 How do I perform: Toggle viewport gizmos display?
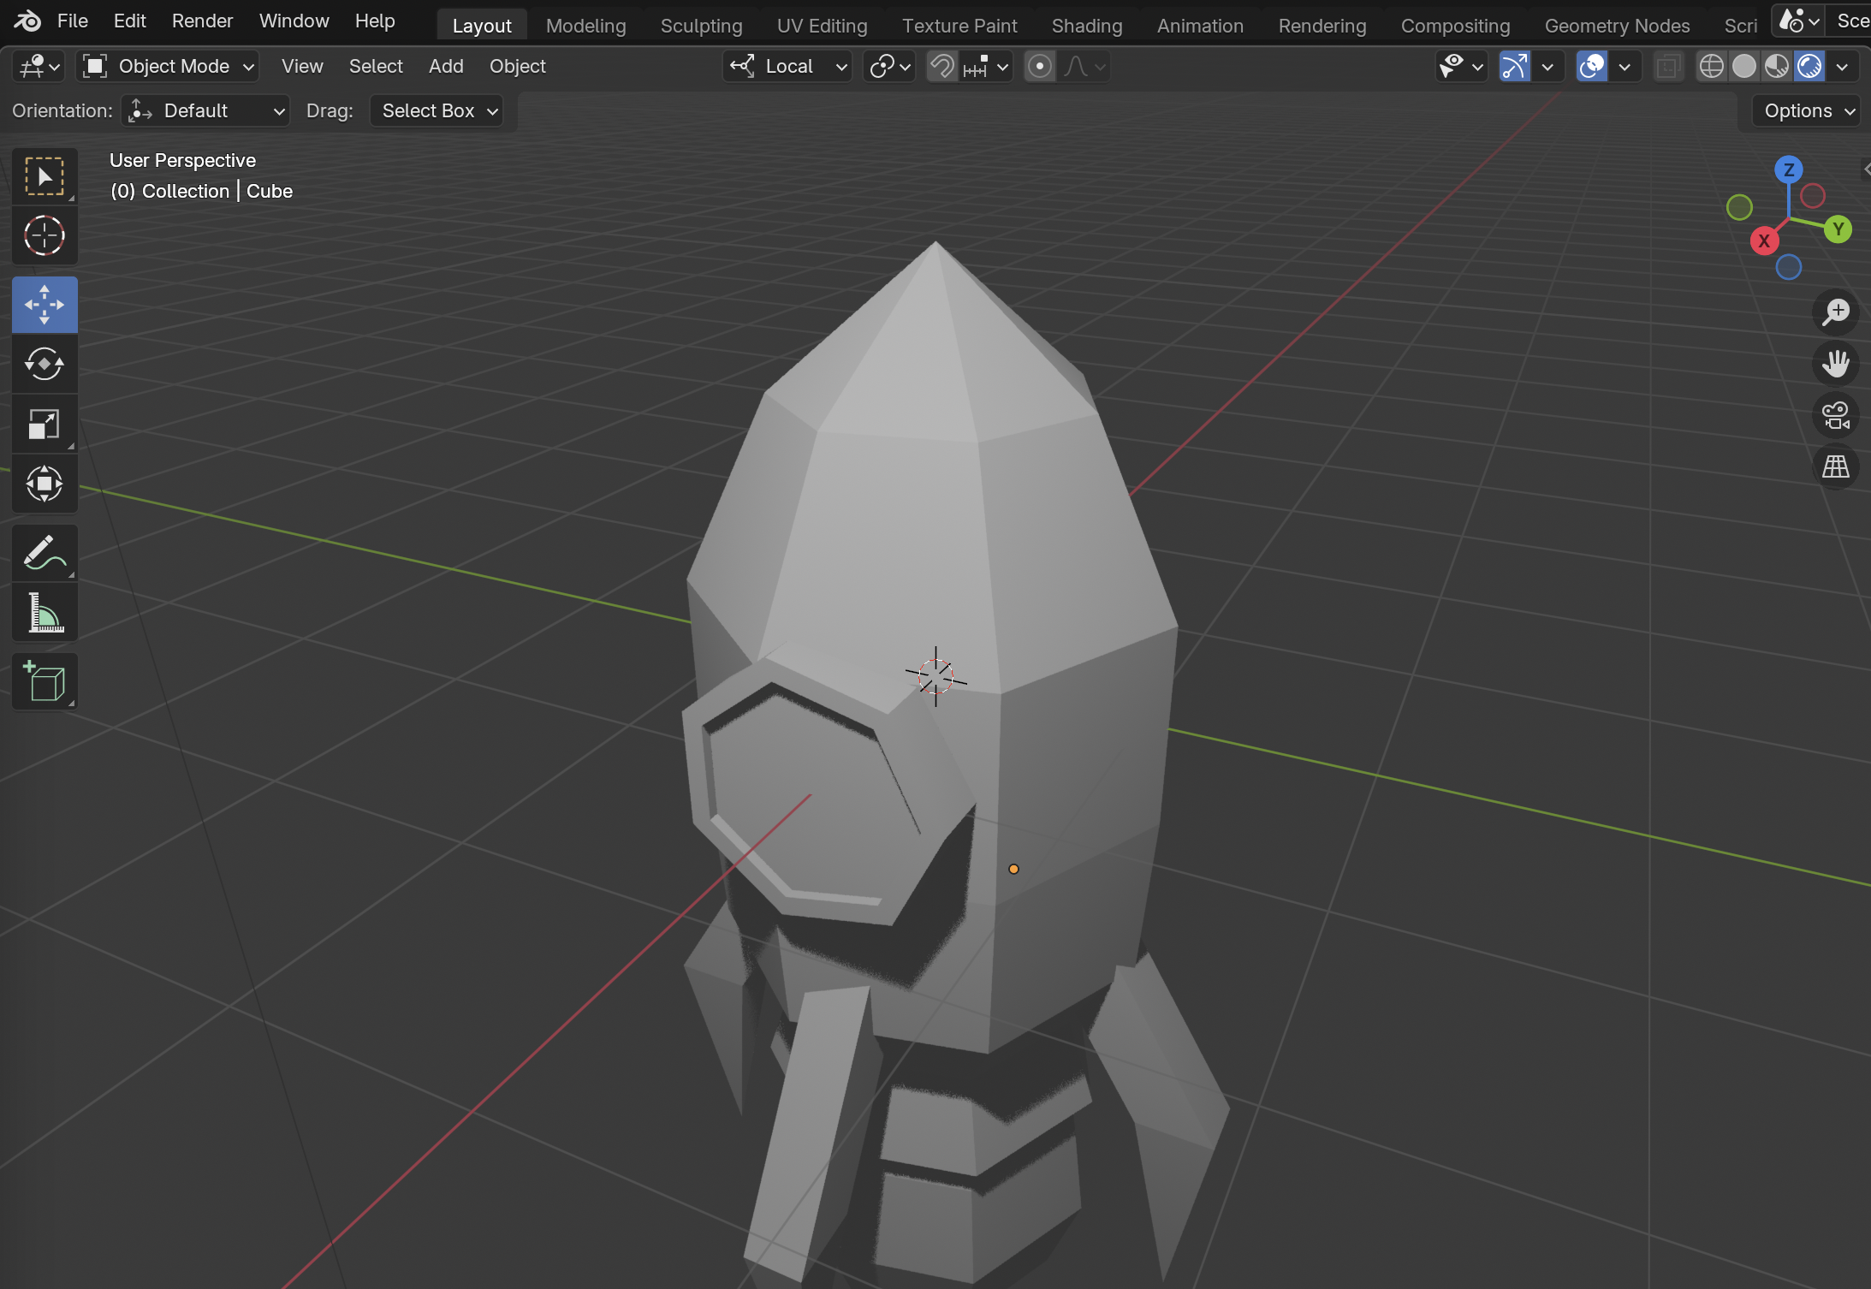pyautogui.click(x=1514, y=66)
